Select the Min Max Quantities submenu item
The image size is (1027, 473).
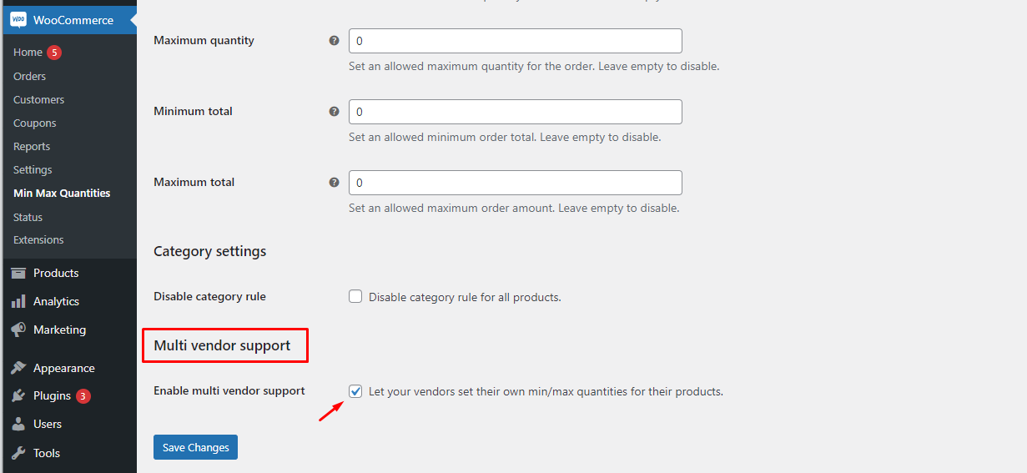(62, 193)
